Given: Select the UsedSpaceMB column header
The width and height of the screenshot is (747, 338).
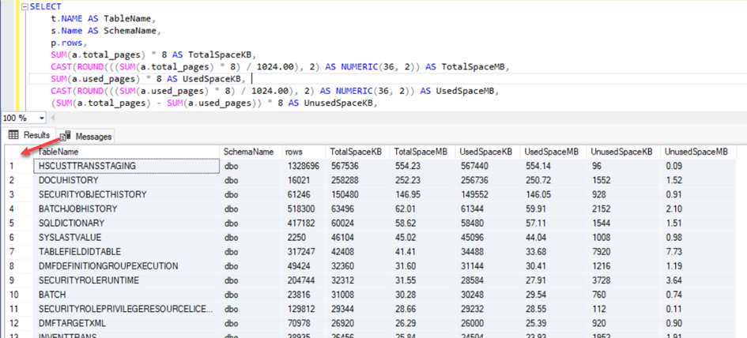Looking at the screenshot, I should pos(552,151).
